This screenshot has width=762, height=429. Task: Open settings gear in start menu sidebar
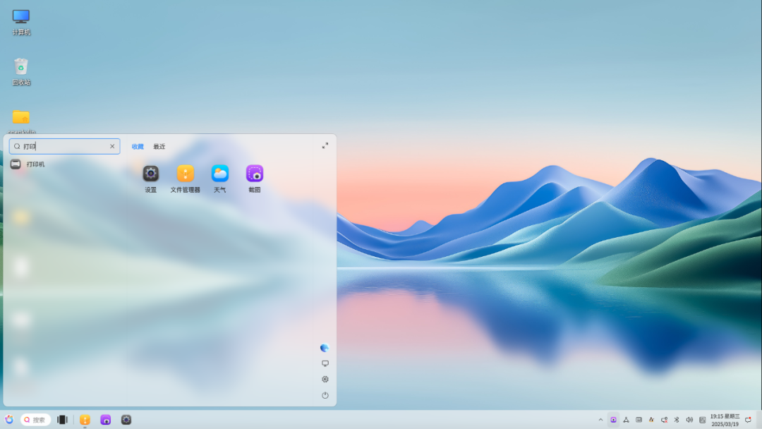click(325, 379)
